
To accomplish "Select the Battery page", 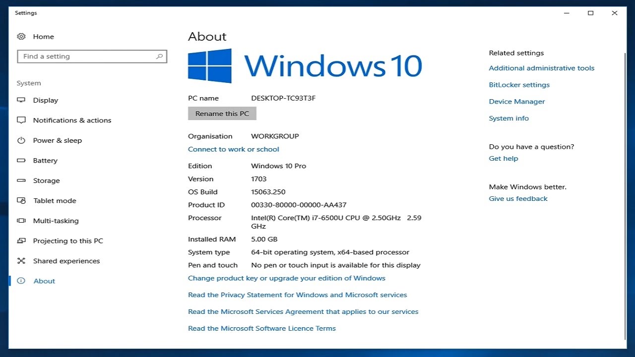I will 45,161.
